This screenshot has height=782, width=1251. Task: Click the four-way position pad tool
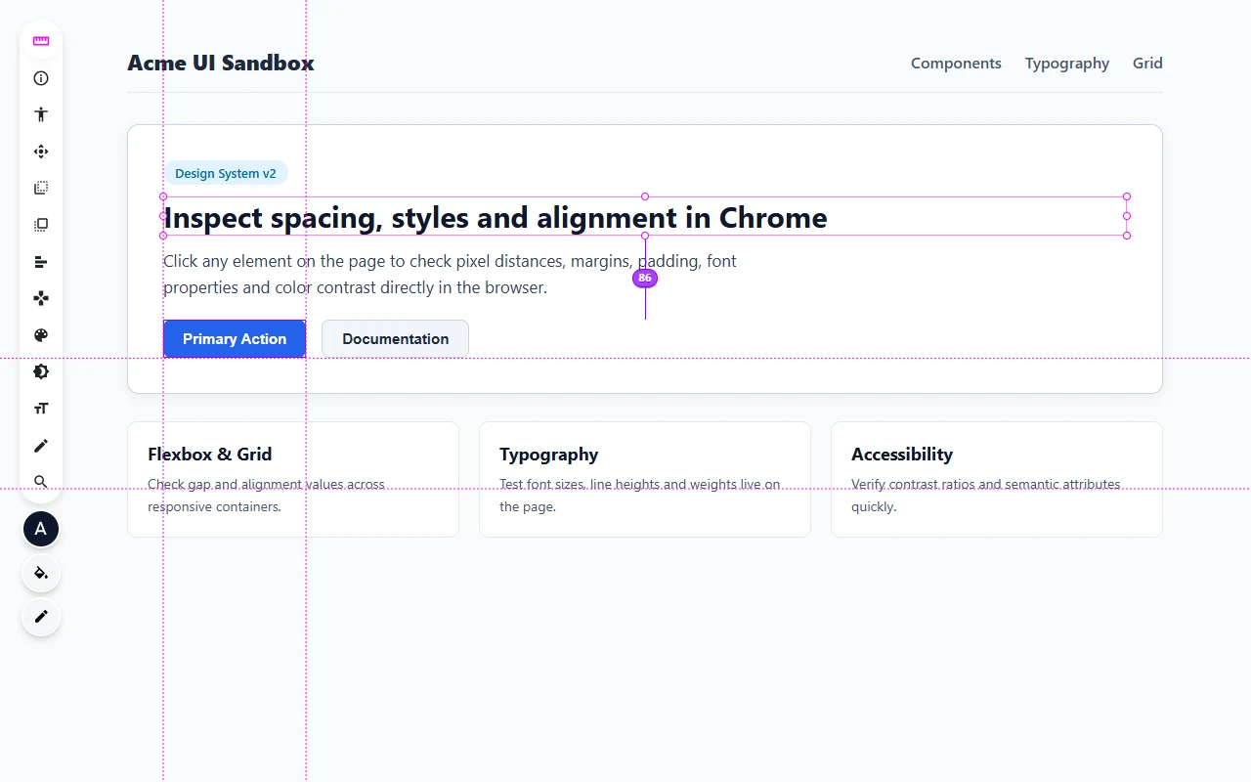(41, 298)
